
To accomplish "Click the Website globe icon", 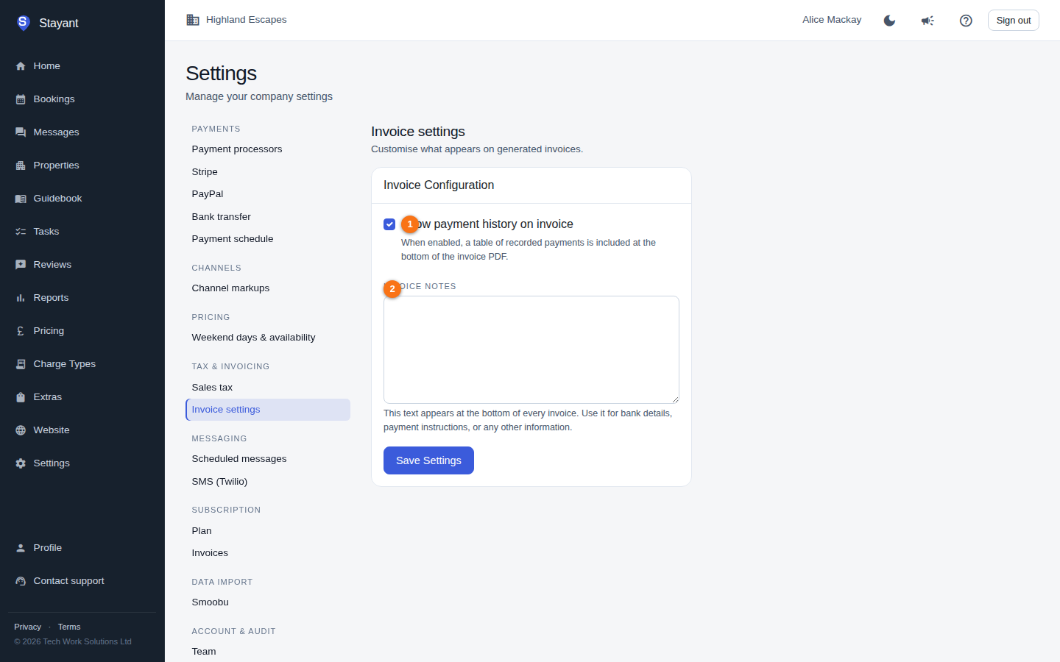I will pos(21,430).
